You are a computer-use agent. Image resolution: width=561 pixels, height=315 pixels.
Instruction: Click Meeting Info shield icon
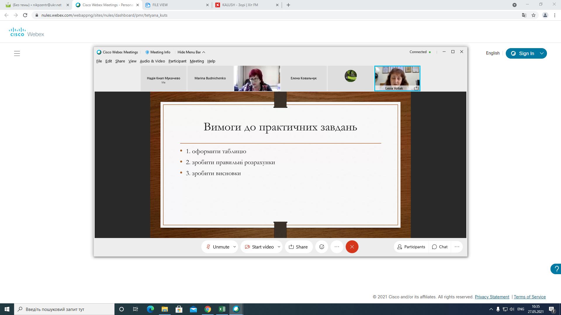tap(147, 52)
